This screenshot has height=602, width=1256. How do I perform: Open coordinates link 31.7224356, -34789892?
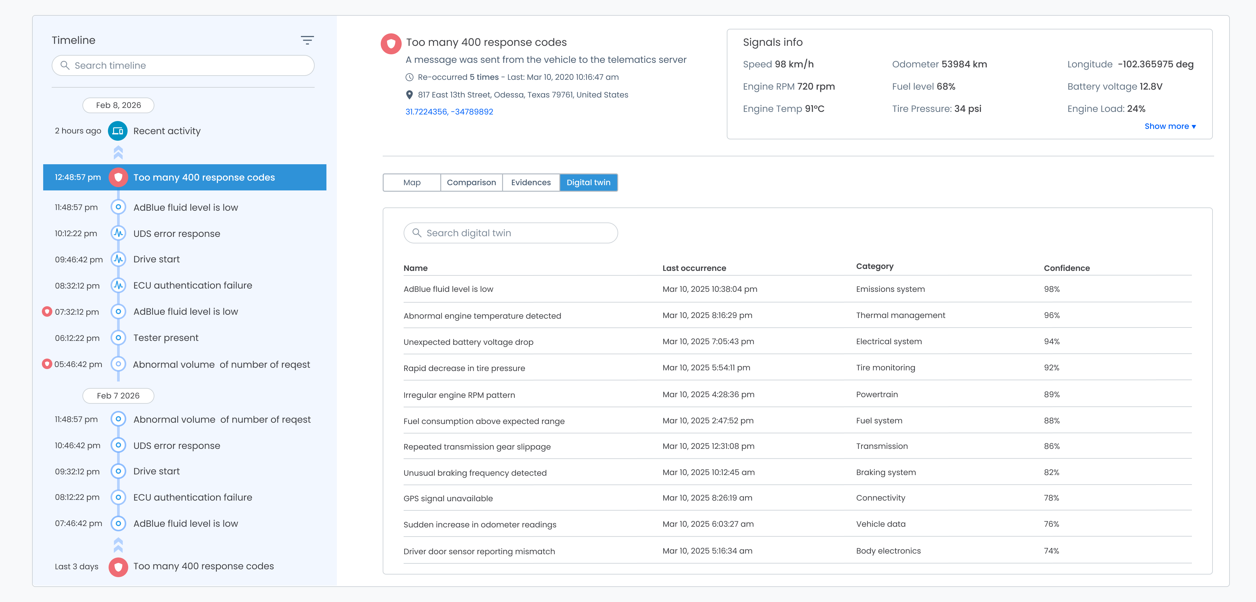[x=449, y=112]
